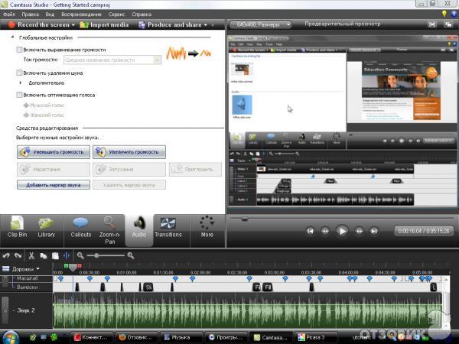
Task: Click the split icon in timeline toolbar
Action: tap(68, 255)
